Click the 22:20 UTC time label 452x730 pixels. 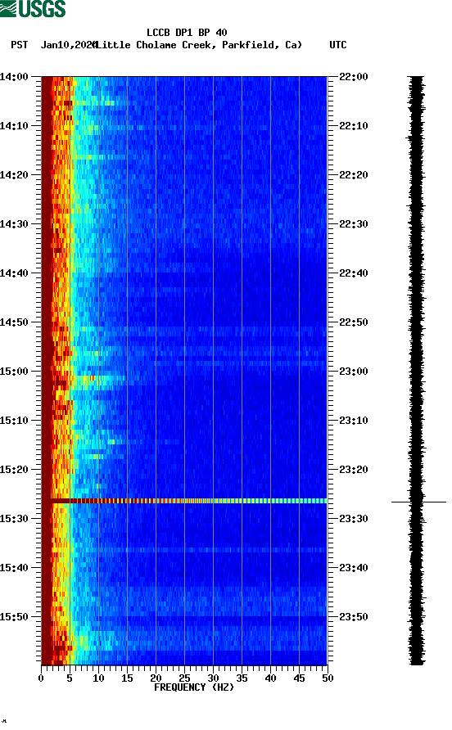pos(353,175)
